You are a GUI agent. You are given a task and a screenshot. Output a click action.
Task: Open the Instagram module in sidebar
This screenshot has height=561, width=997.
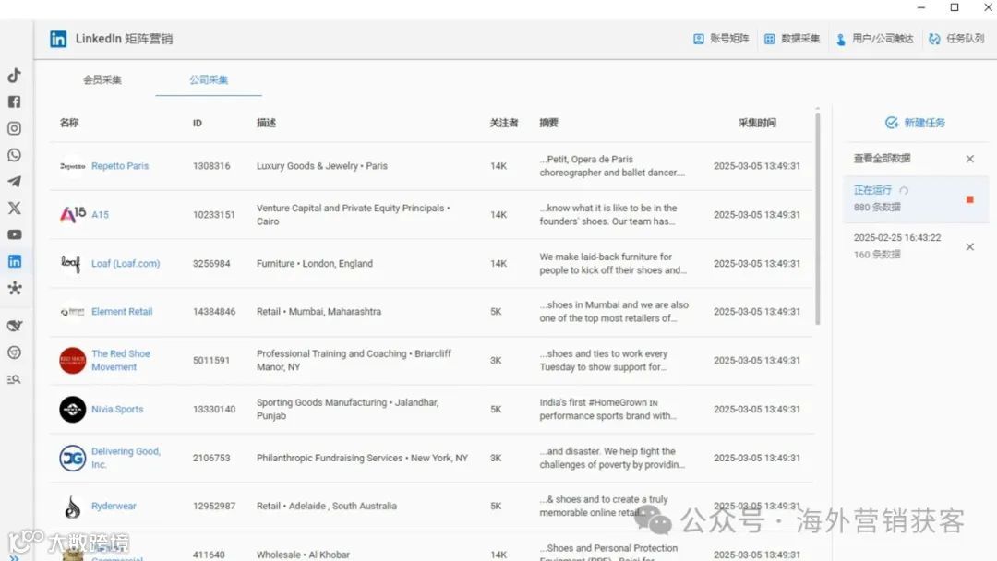click(x=14, y=128)
